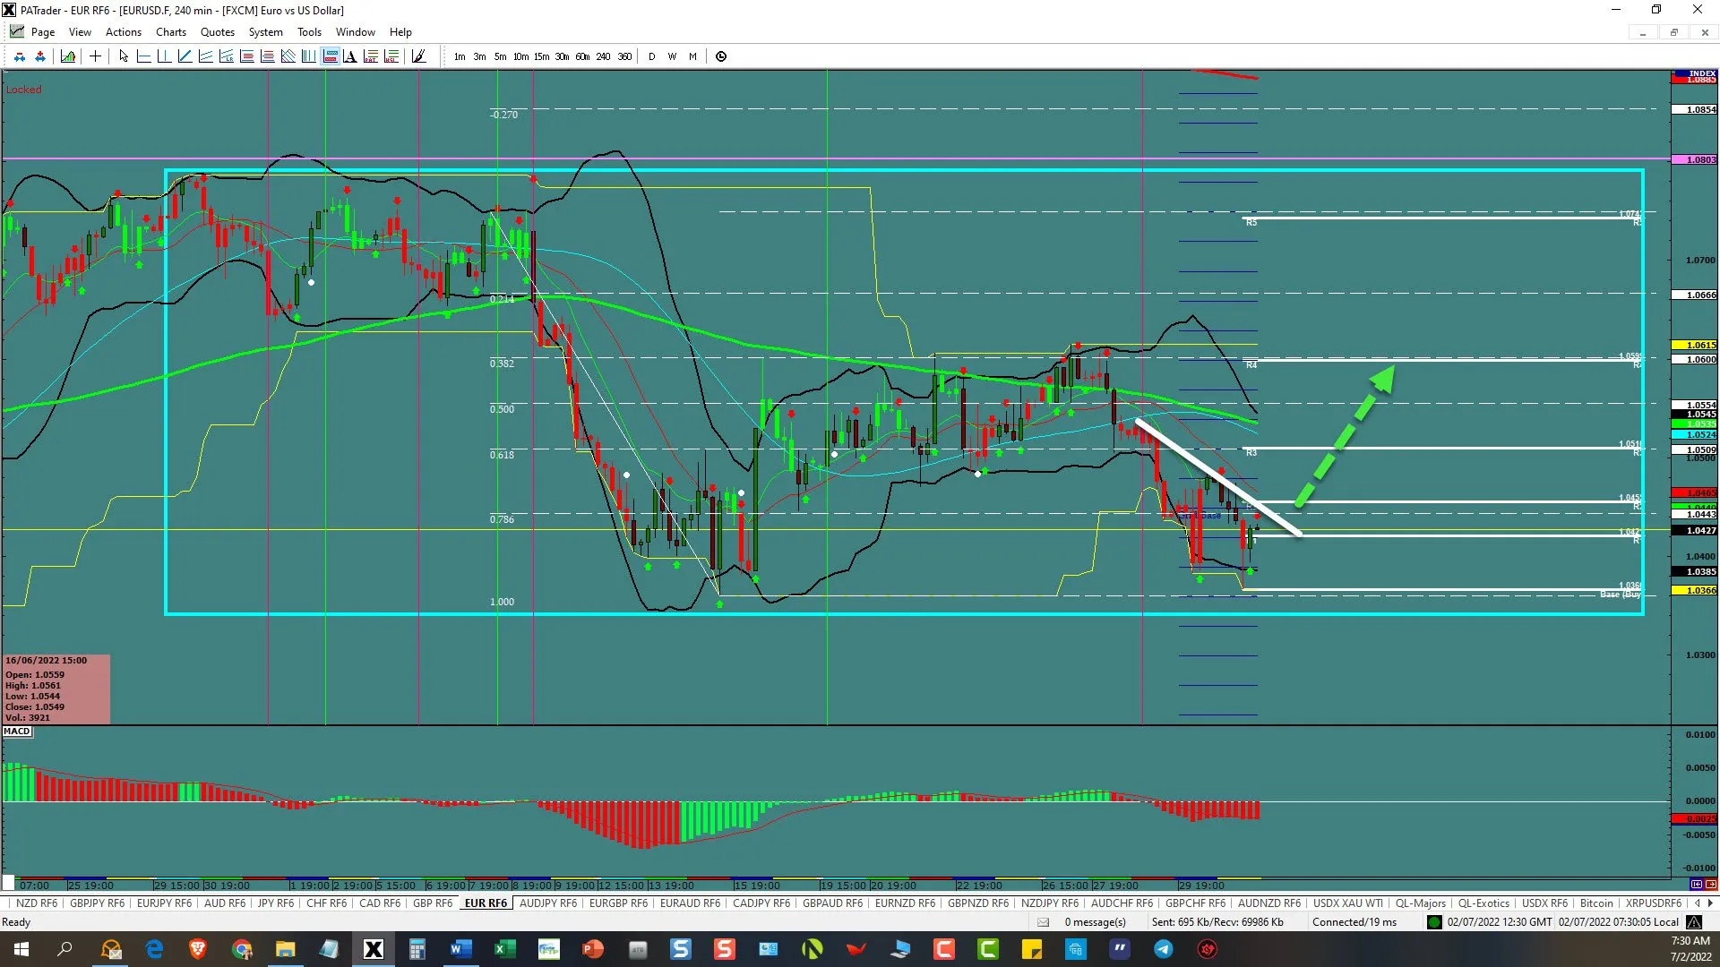Click the Locked chart status label
1720x967 pixels.
[x=23, y=90]
